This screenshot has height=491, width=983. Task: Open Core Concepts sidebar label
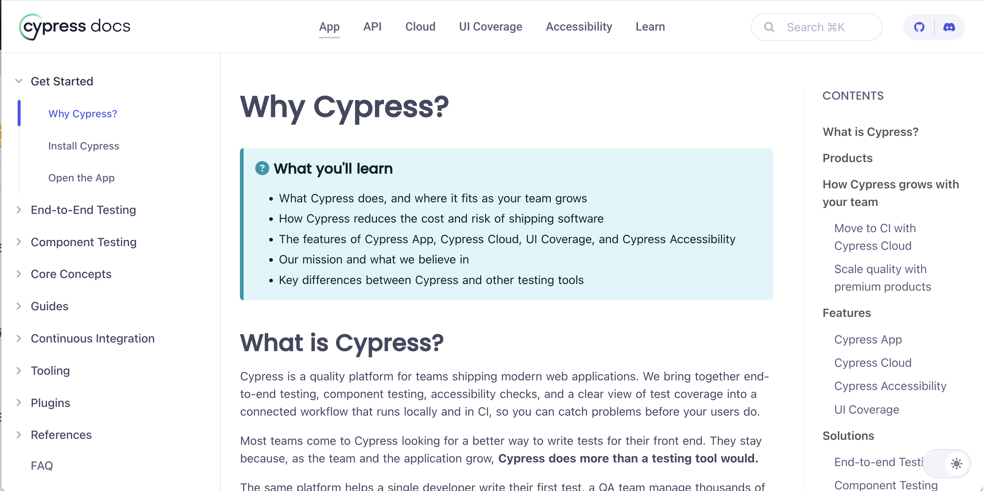pyautogui.click(x=71, y=274)
